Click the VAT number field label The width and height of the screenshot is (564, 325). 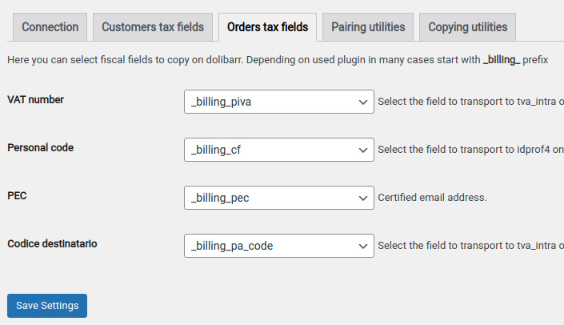(x=36, y=100)
